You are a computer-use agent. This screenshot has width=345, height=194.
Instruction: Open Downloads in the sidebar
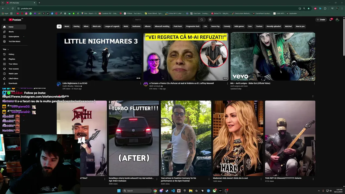14,83
